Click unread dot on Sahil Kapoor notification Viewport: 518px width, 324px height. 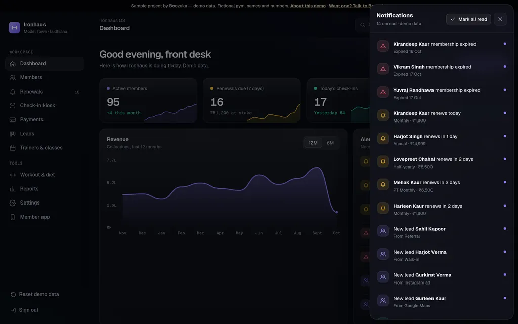pos(505,228)
